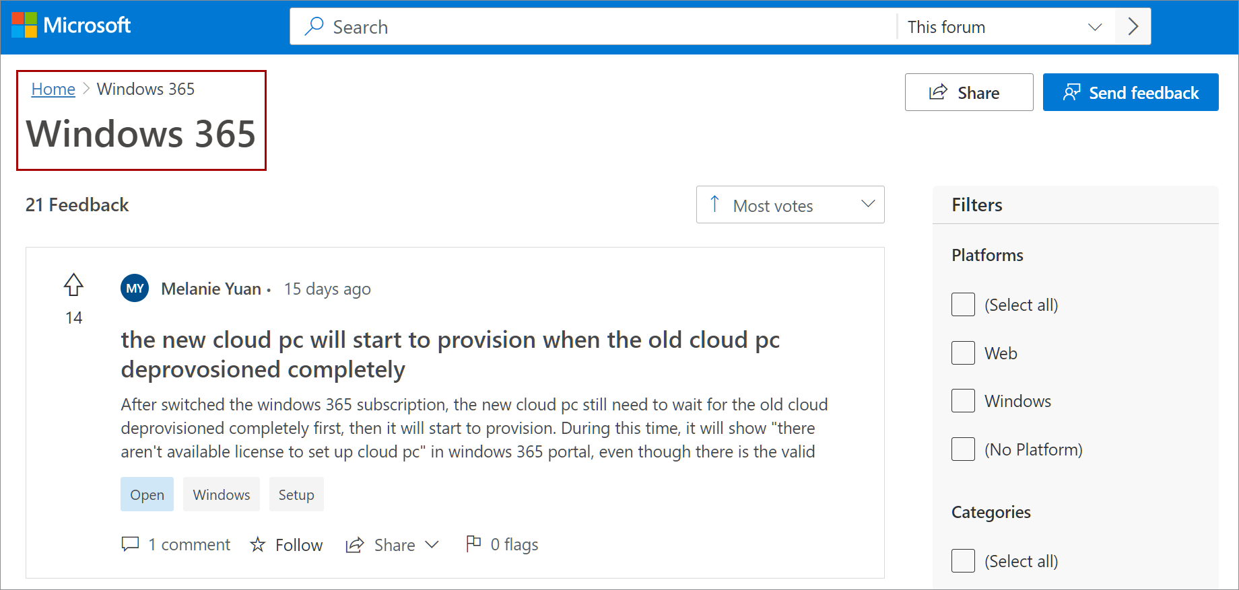Click the Categories section heading
The width and height of the screenshot is (1239, 590).
pyautogui.click(x=991, y=512)
